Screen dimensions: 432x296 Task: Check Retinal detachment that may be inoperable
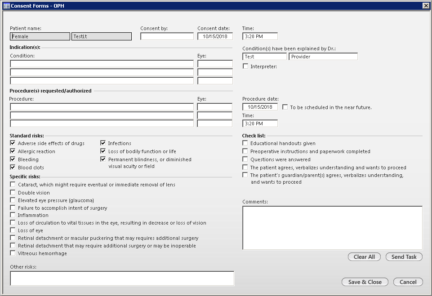point(13,245)
